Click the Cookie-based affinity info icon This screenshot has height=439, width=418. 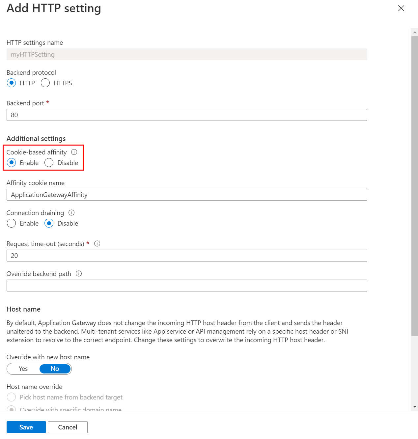pos(74,152)
